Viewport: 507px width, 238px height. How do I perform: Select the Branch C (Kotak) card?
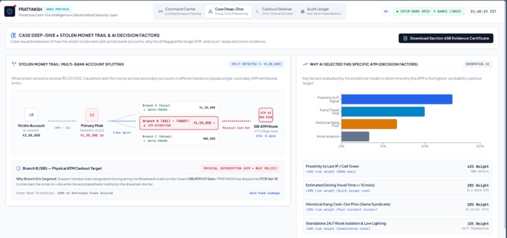[179, 139]
